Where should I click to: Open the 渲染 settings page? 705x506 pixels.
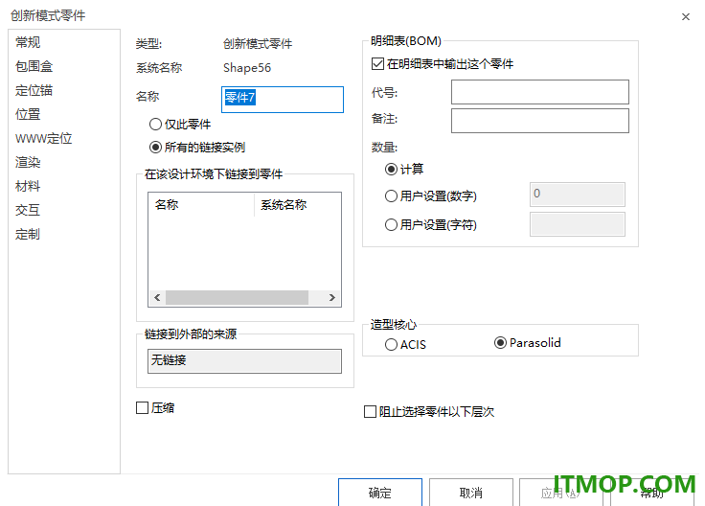coord(28,162)
